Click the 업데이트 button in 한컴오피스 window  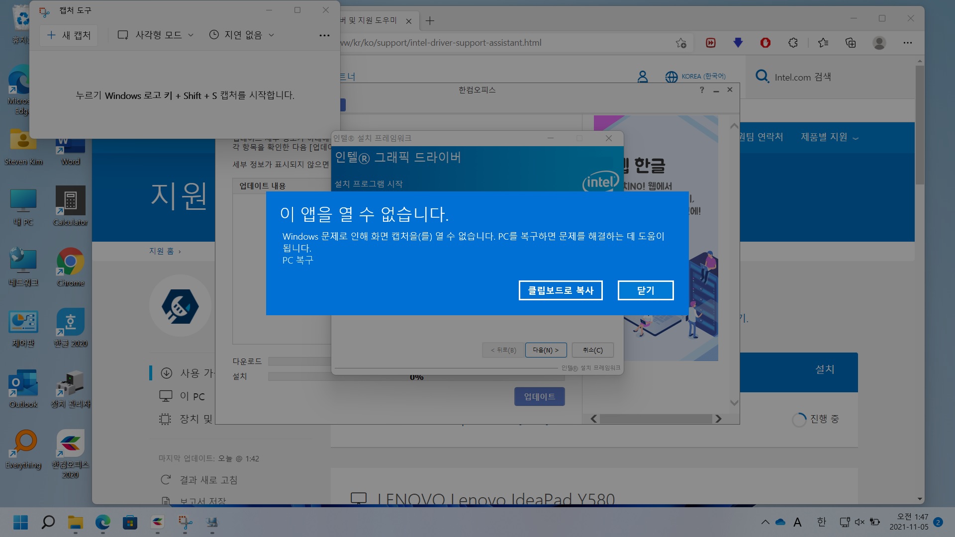[x=540, y=396]
